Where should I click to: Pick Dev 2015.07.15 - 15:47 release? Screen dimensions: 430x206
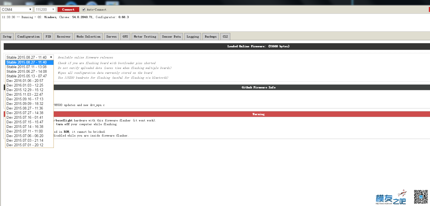point(29,122)
